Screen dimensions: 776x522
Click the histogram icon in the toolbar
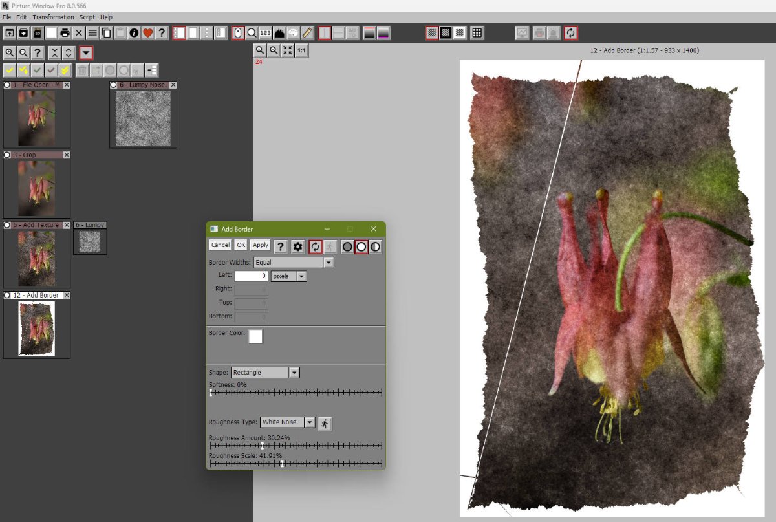click(x=279, y=32)
